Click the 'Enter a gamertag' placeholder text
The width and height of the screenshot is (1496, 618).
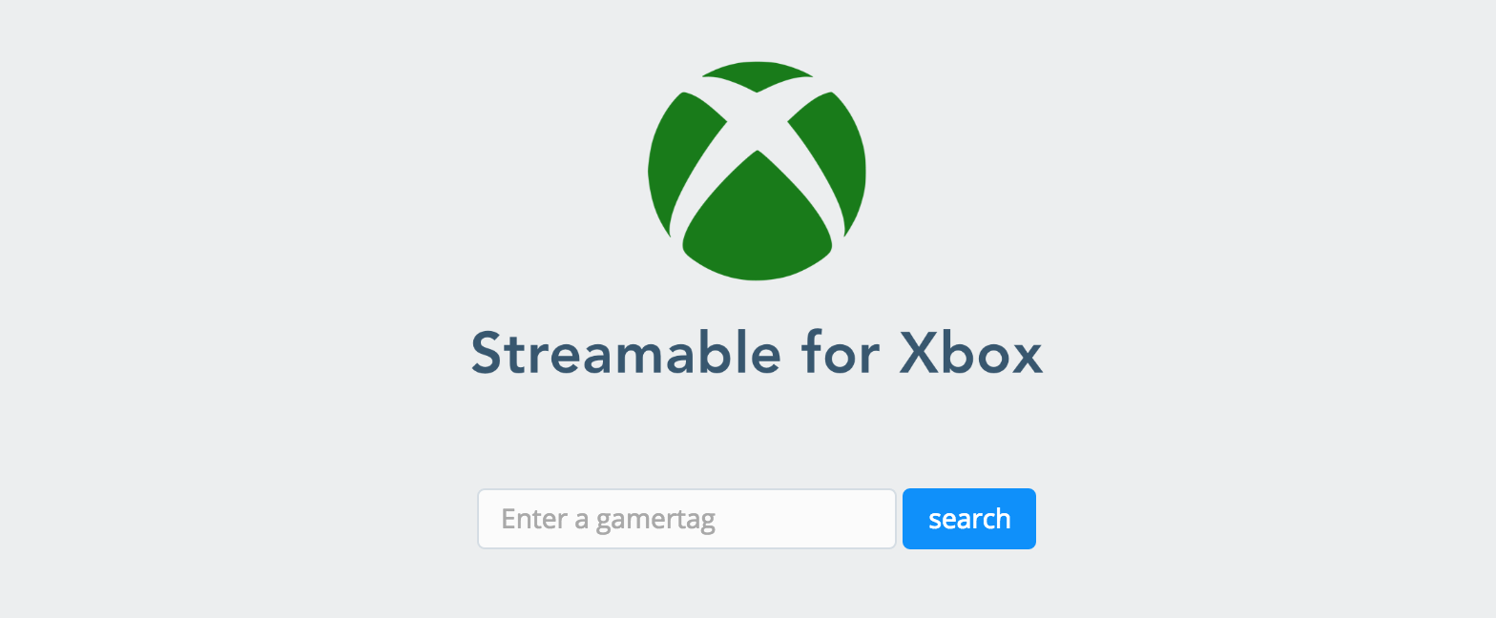point(609,520)
